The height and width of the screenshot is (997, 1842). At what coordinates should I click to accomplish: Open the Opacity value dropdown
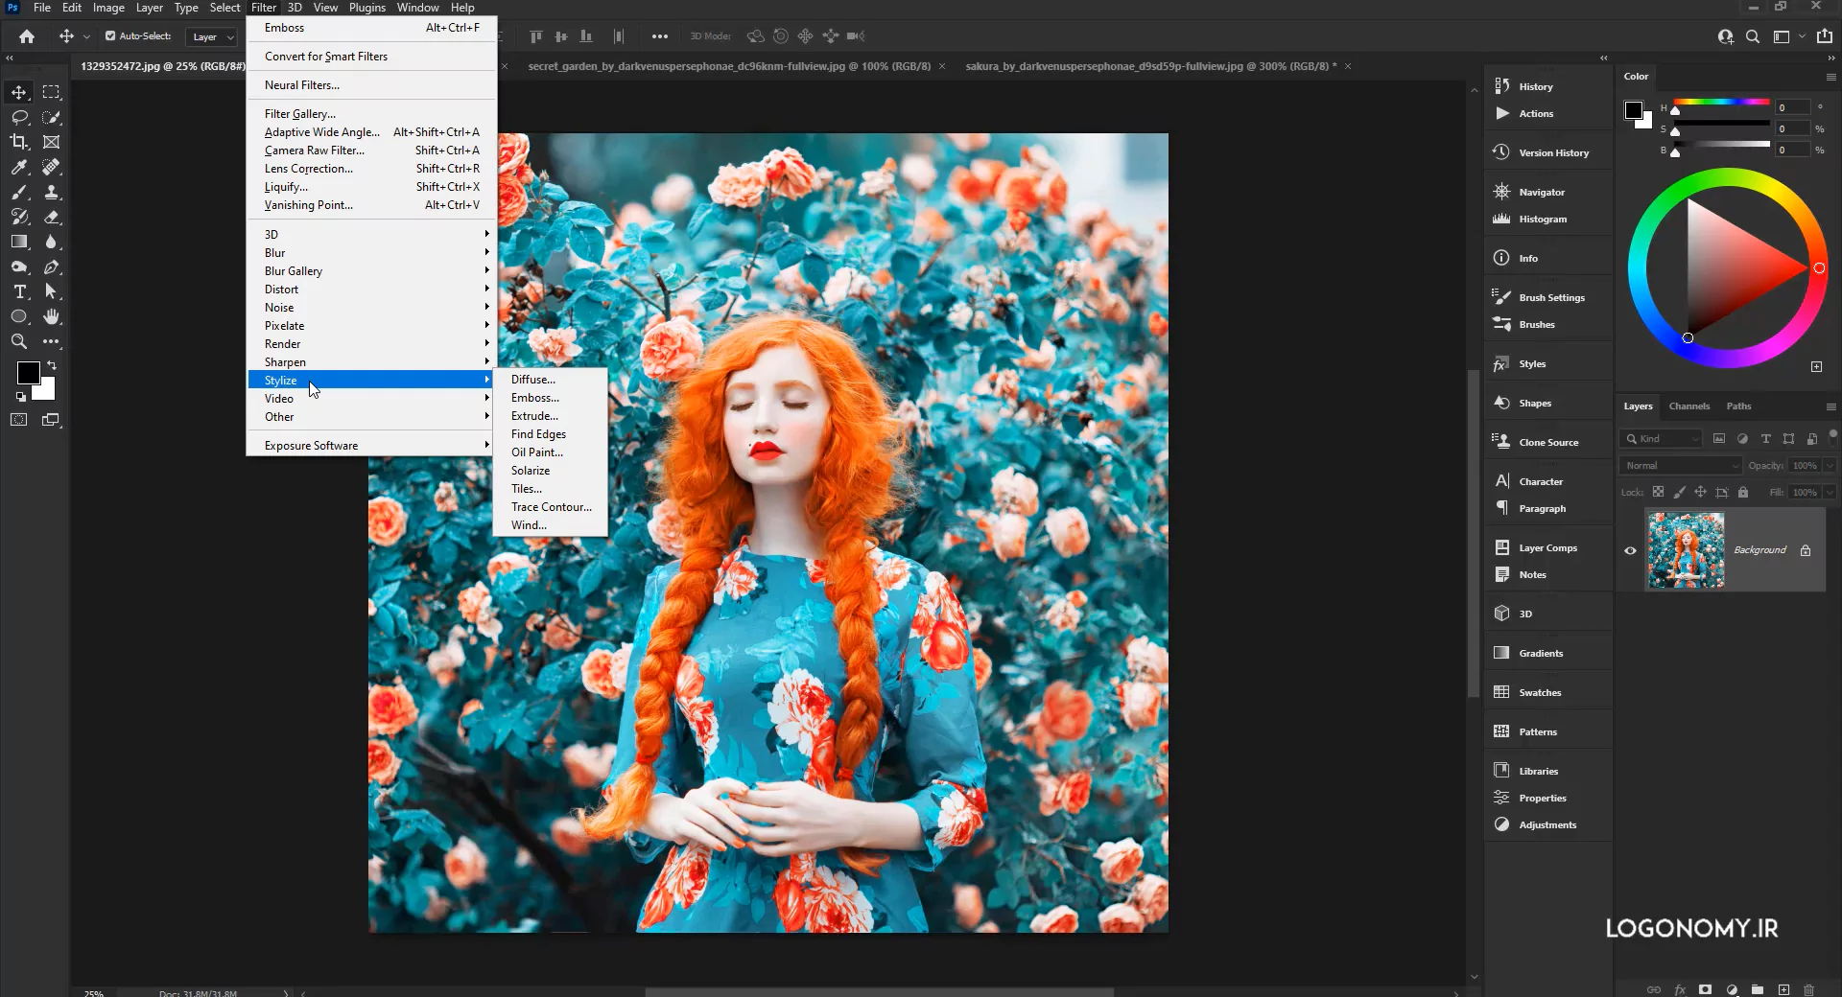[x=1830, y=465]
